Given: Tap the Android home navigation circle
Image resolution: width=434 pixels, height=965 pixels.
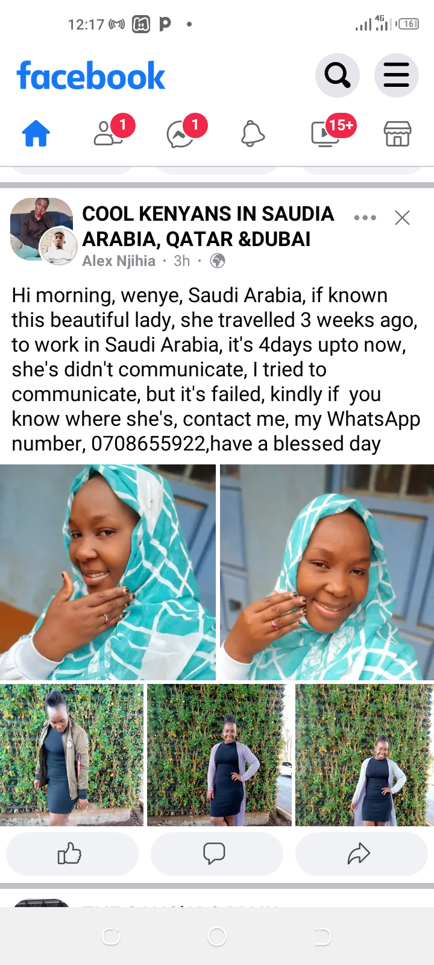Looking at the screenshot, I should click(216, 936).
